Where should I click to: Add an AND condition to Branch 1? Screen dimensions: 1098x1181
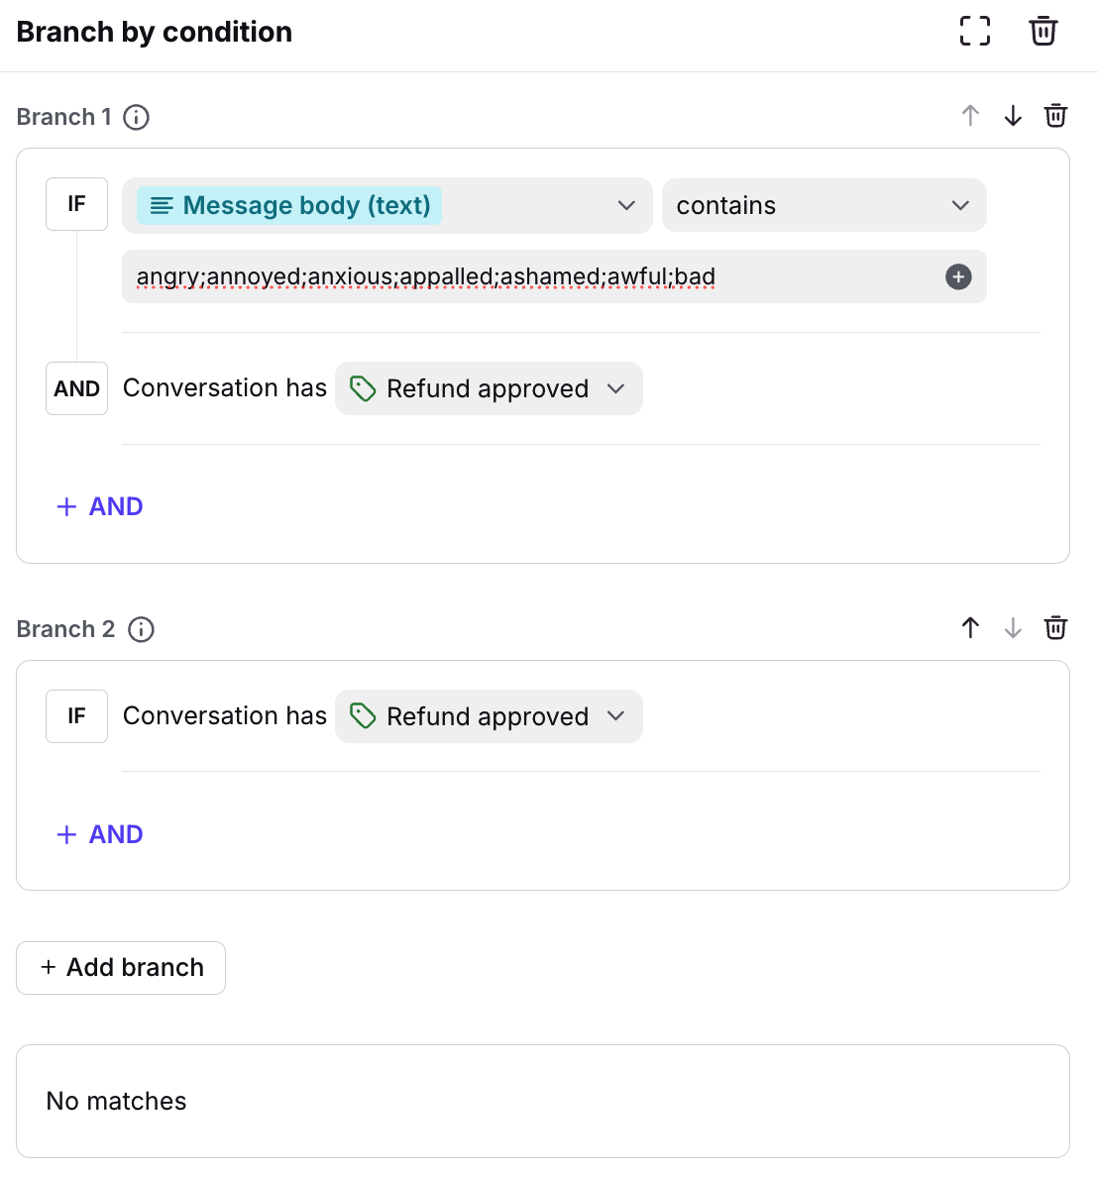(100, 506)
